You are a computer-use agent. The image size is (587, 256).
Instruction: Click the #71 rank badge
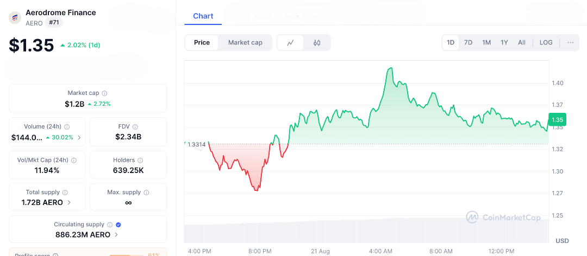click(54, 22)
